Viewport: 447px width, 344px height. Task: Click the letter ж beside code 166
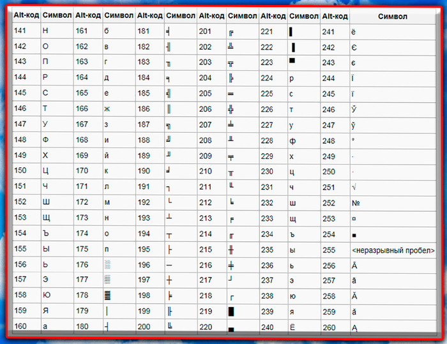pos(107,109)
